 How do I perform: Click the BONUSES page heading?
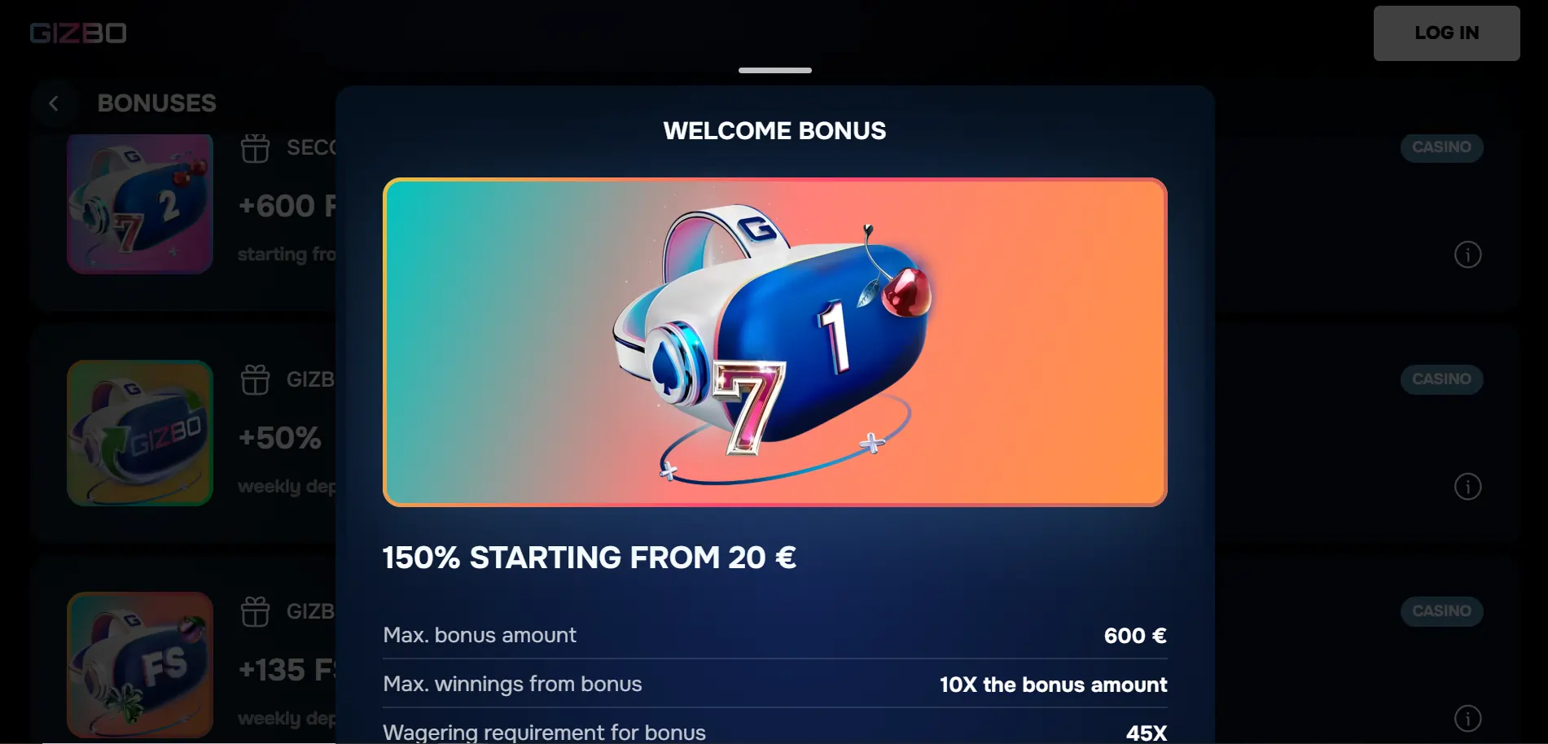(156, 103)
